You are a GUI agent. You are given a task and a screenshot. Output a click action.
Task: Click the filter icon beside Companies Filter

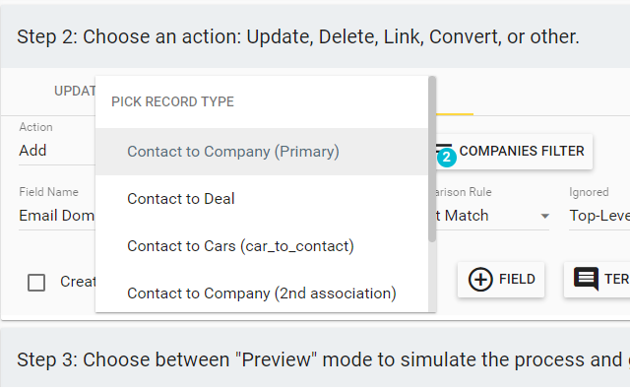point(444,148)
